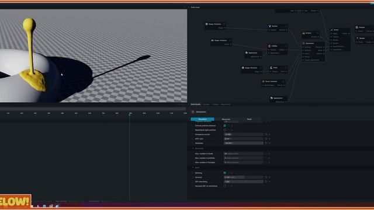Viewport: 374px width, 210px height.
Task: Select Appearance node connected to Collider
Action: pyautogui.click(x=253, y=54)
